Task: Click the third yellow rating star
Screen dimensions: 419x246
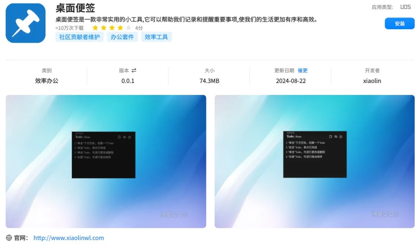Action: (112, 28)
